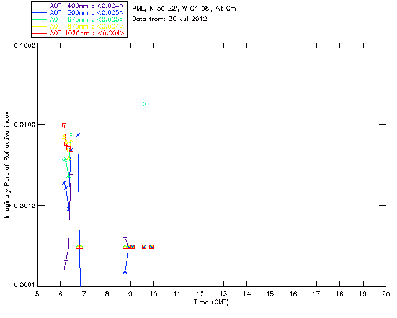Click the AOT 400nm legend entry

[x=79, y=6]
